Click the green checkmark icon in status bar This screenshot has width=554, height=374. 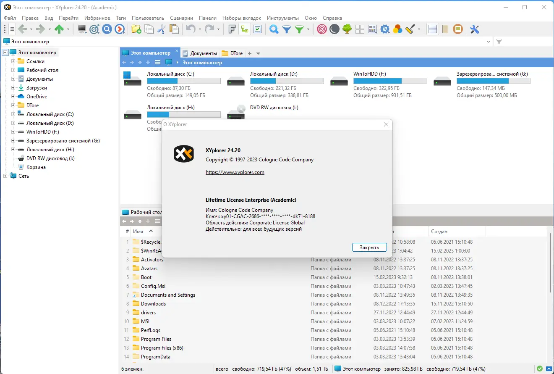(x=540, y=369)
